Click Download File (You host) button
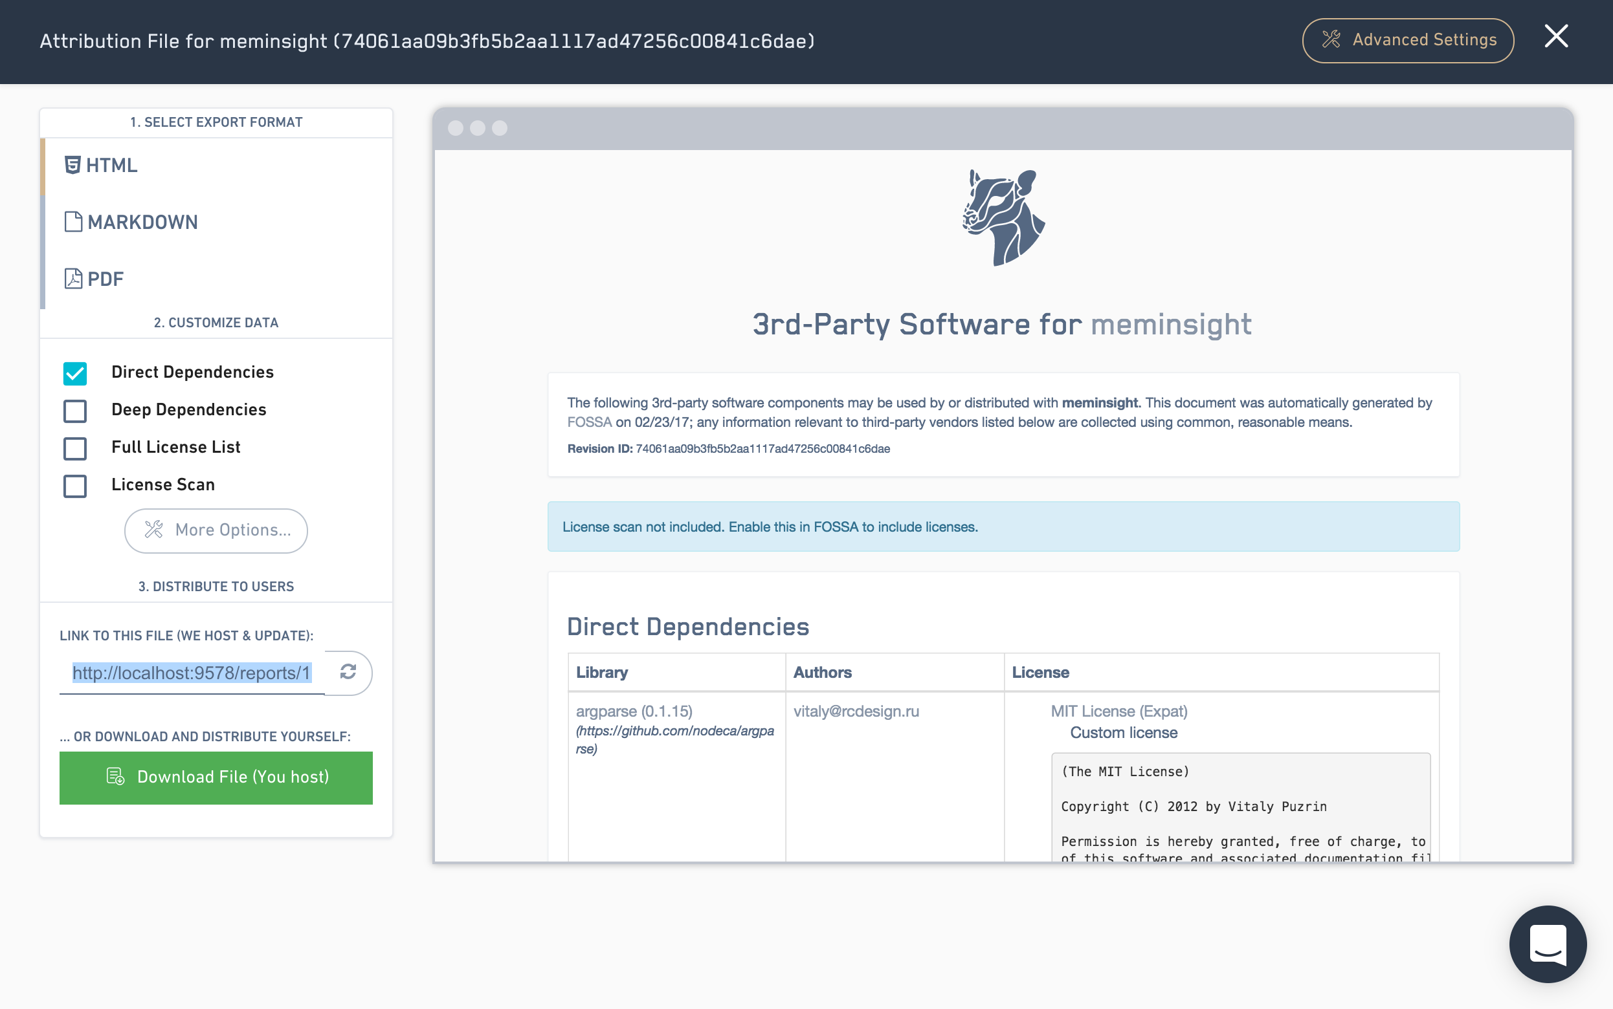The height and width of the screenshot is (1009, 1613). tap(216, 777)
